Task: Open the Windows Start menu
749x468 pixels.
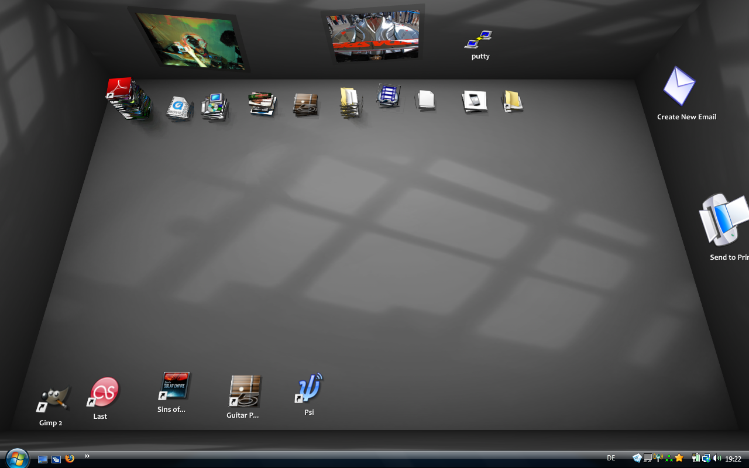Action: [x=16, y=457]
